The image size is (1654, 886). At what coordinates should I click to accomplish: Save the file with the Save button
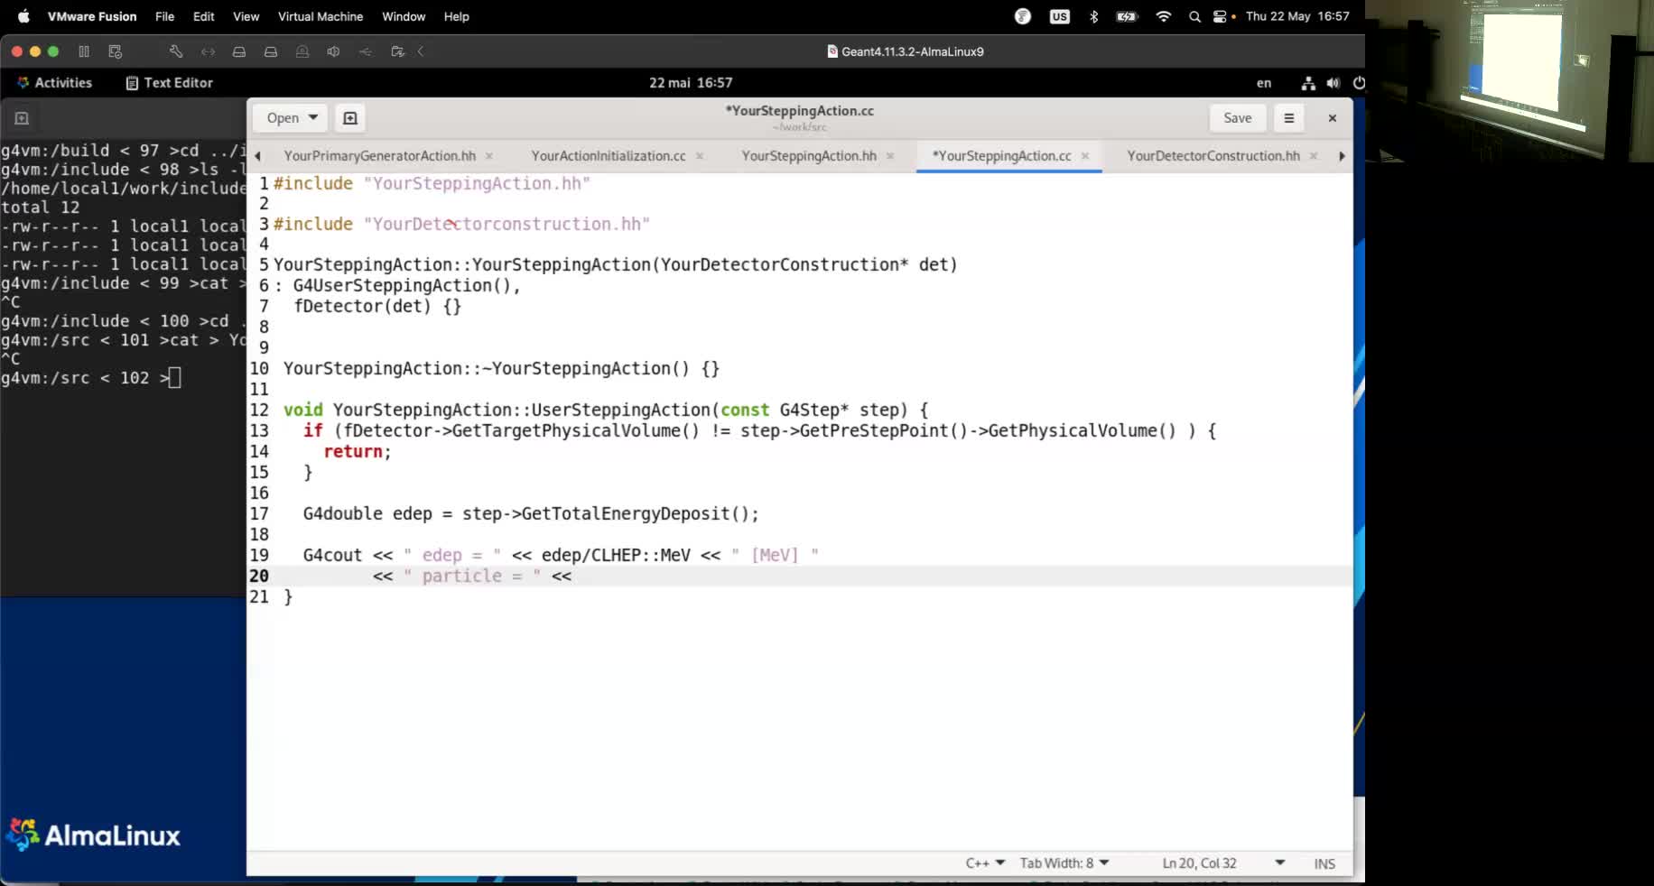1237,117
